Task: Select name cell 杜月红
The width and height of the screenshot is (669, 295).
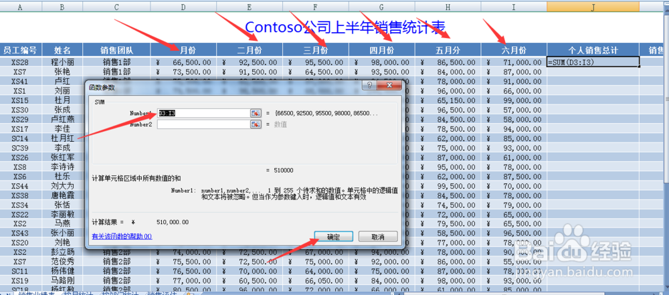Action: [x=62, y=138]
